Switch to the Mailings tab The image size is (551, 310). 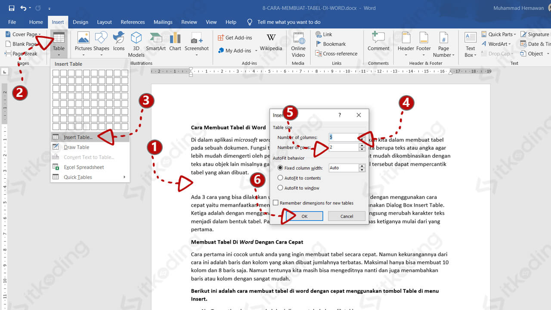click(x=163, y=22)
